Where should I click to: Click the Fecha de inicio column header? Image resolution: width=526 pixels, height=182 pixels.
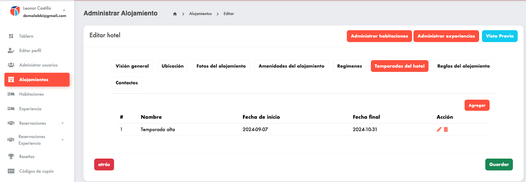click(x=261, y=117)
